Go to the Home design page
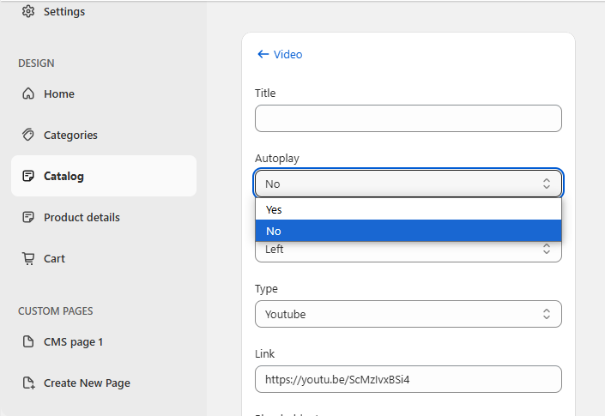The image size is (605, 416). [104, 93]
